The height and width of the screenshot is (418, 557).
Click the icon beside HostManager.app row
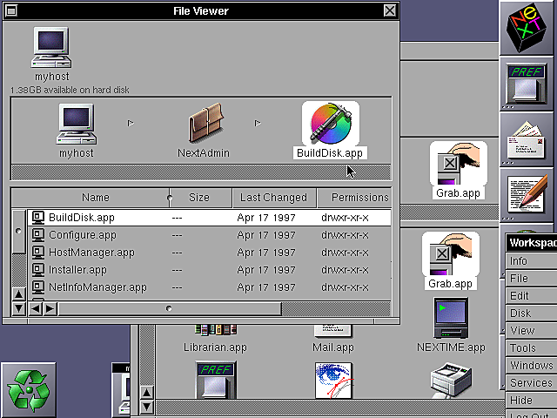[38, 253]
